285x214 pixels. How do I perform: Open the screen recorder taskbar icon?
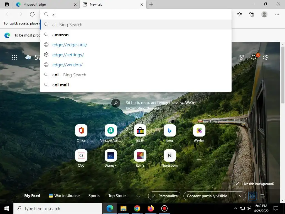[164, 208]
